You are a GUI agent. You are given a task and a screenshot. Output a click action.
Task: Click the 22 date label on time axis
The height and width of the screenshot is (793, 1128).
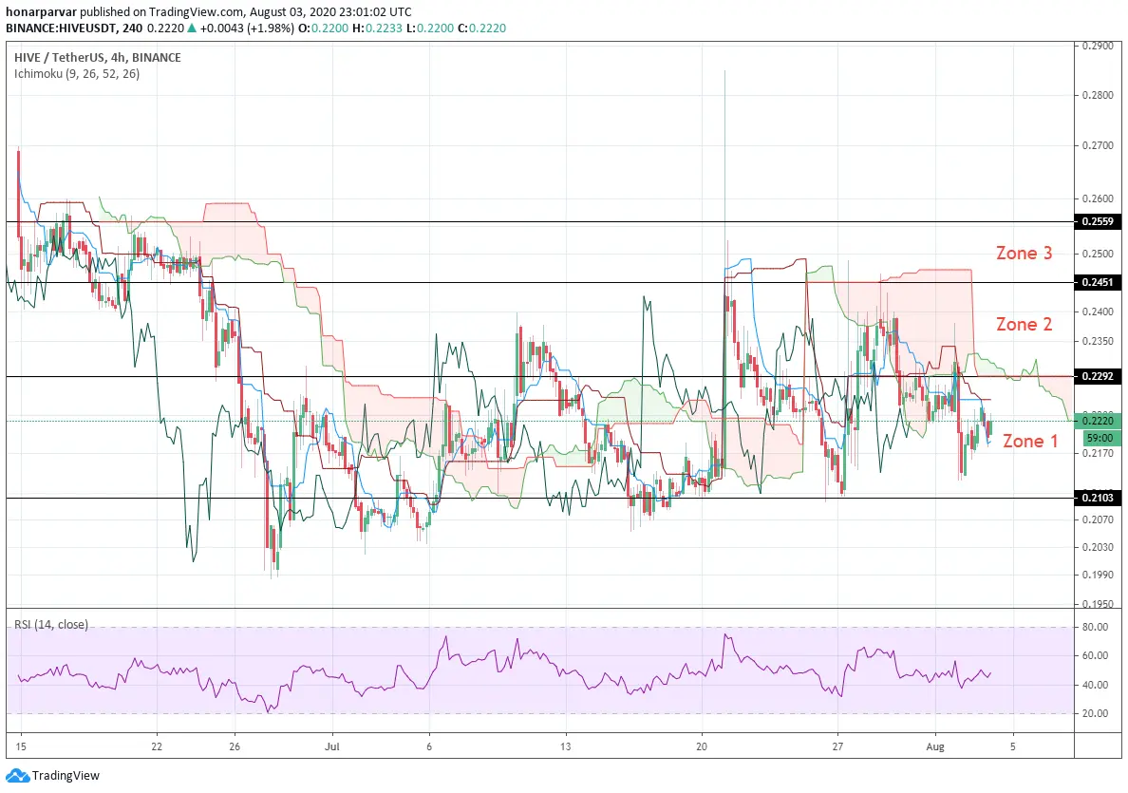tap(157, 746)
